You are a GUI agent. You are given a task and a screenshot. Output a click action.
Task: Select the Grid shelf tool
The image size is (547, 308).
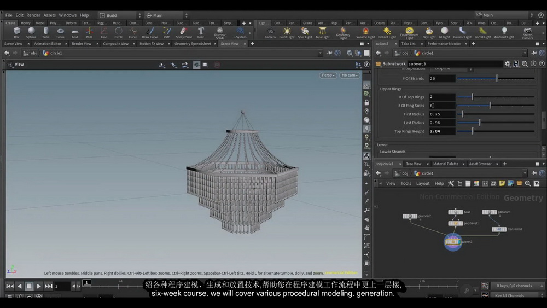coord(74,33)
